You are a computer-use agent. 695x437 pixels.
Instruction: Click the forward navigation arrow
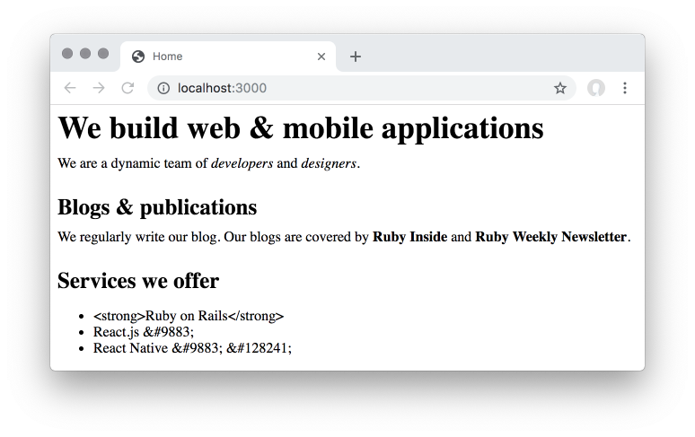99,88
